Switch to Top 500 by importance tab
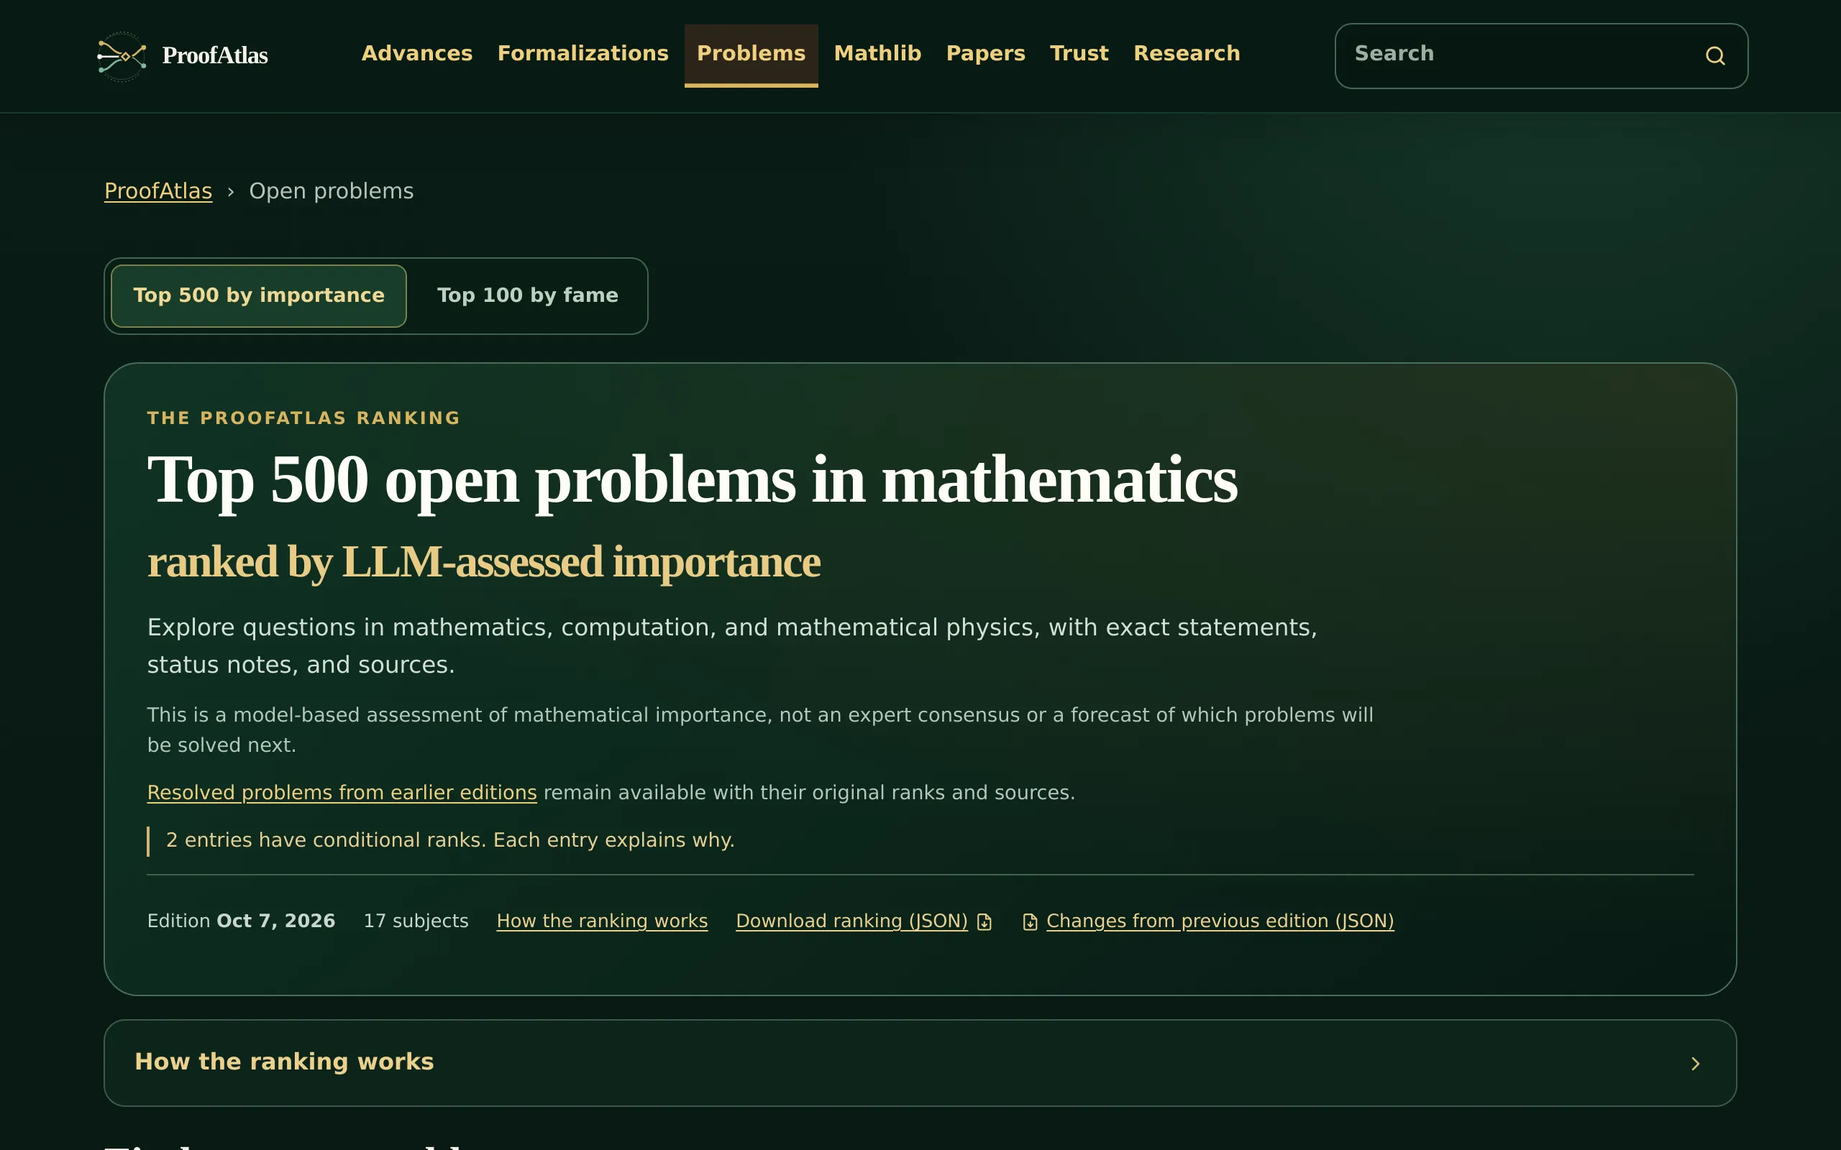 tap(259, 296)
